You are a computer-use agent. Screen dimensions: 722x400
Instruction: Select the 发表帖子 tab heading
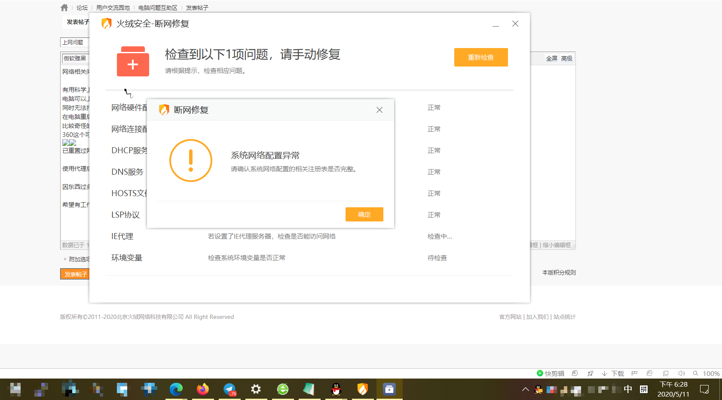78,22
